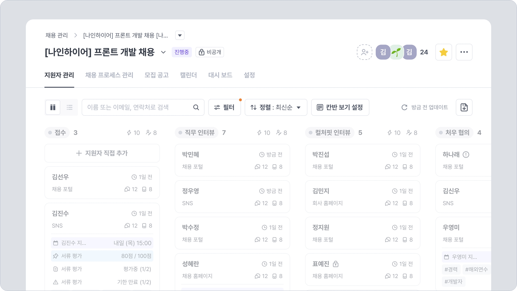Click the add member icon
This screenshot has width=517, height=291.
[364, 52]
